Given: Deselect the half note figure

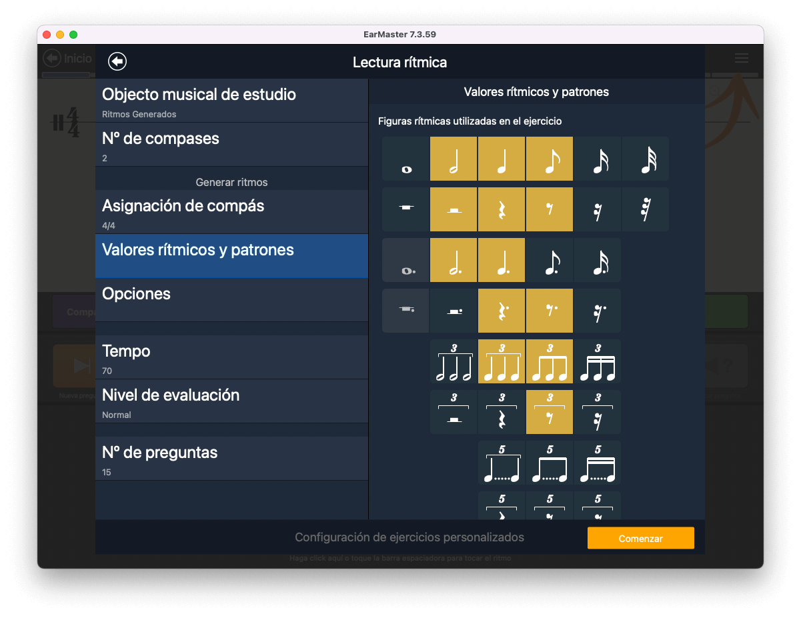Looking at the screenshot, I should [x=454, y=159].
